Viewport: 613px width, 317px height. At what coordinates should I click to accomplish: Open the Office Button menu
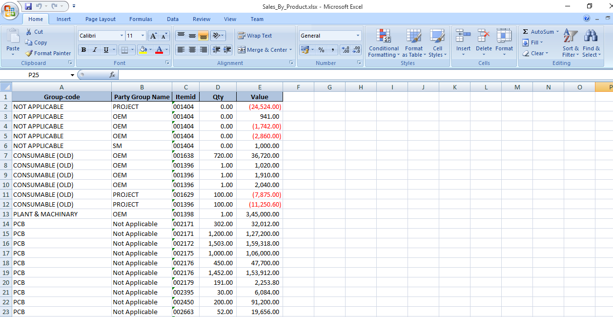click(11, 10)
